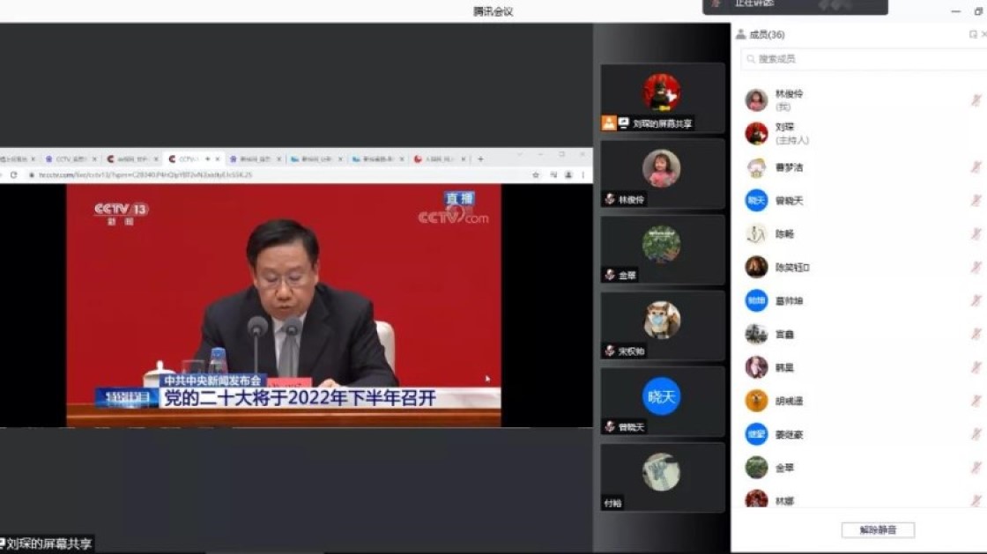The height and width of the screenshot is (554, 987).
Task: Click the members icon beside 成员(36) header
Action: click(x=741, y=33)
